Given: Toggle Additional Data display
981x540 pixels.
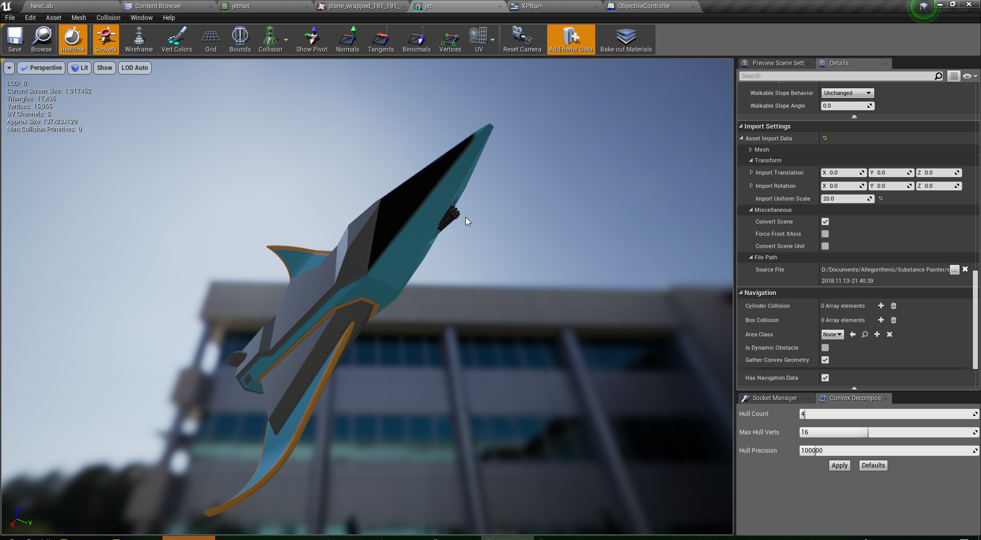Looking at the screenshot, I should click(x=571, y=40).
